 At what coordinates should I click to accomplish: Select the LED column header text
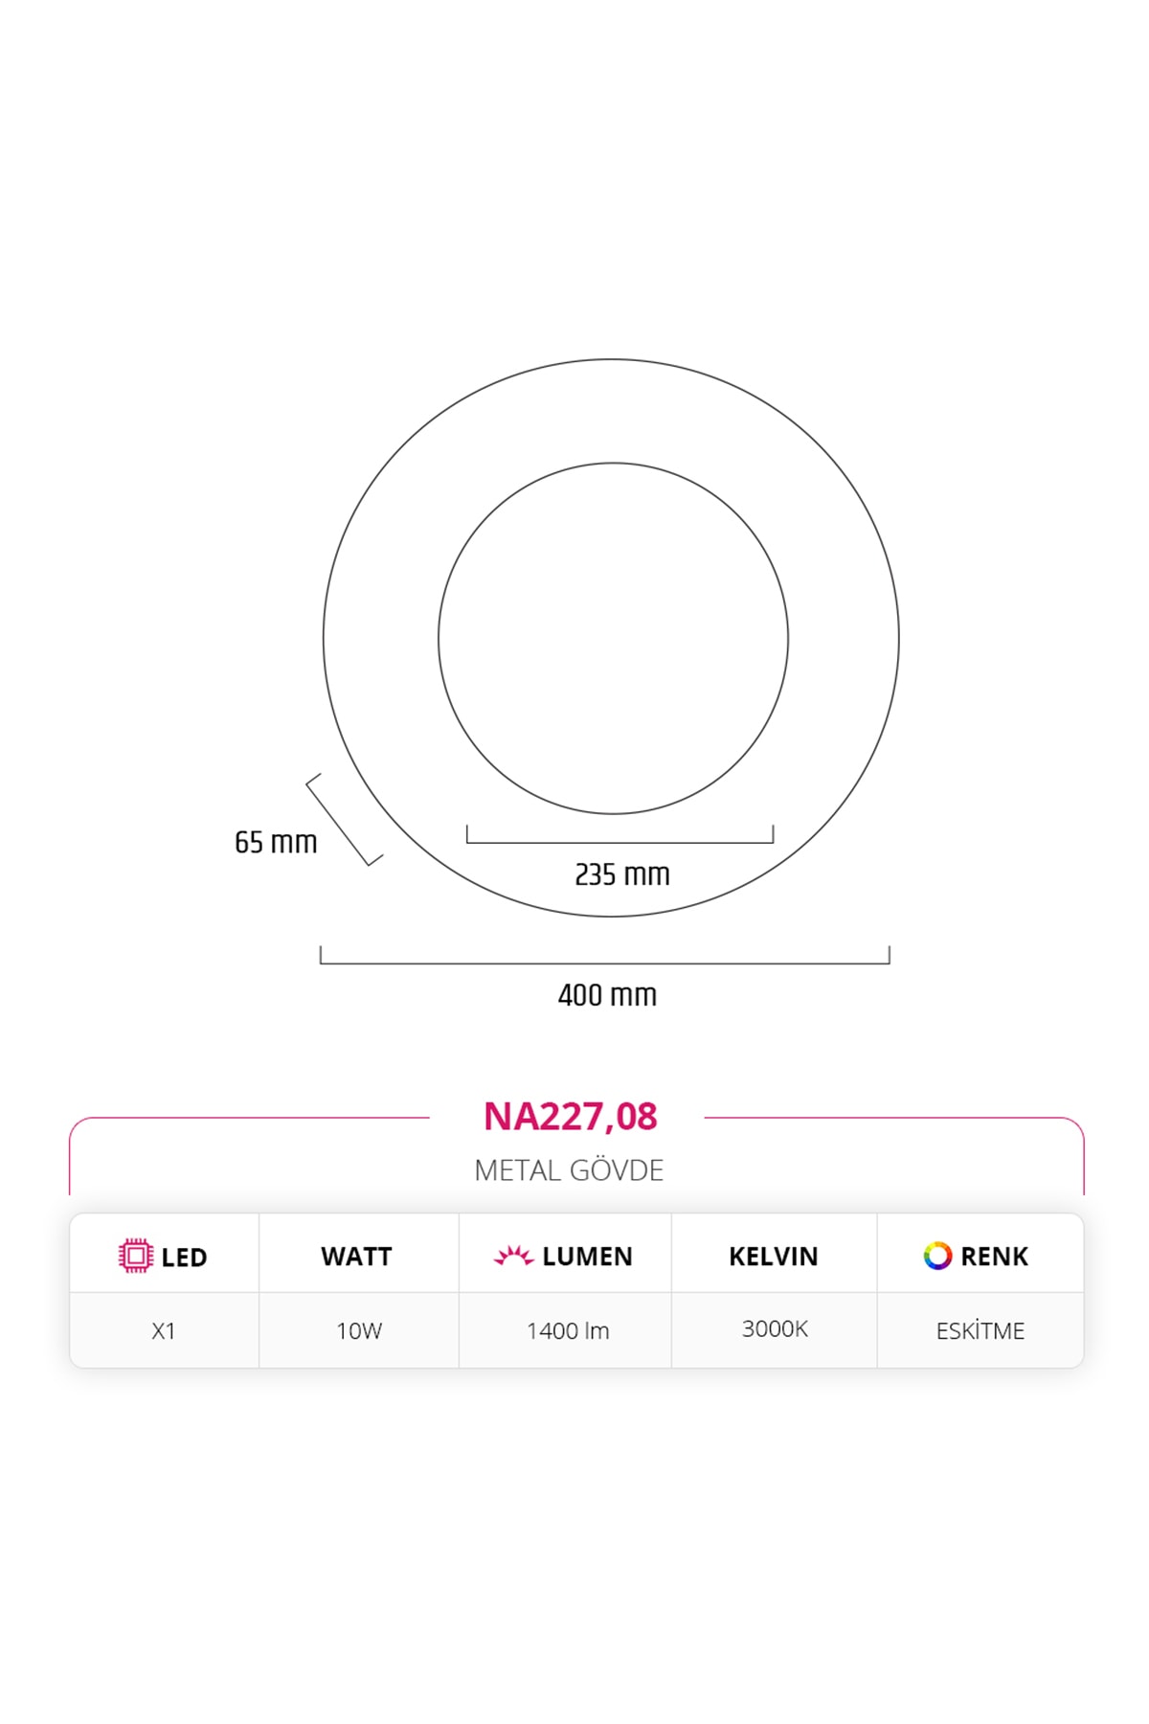pos(184,1257)
